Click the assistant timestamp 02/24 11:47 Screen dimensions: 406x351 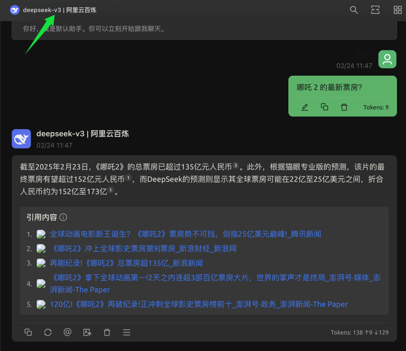(55, 145)
